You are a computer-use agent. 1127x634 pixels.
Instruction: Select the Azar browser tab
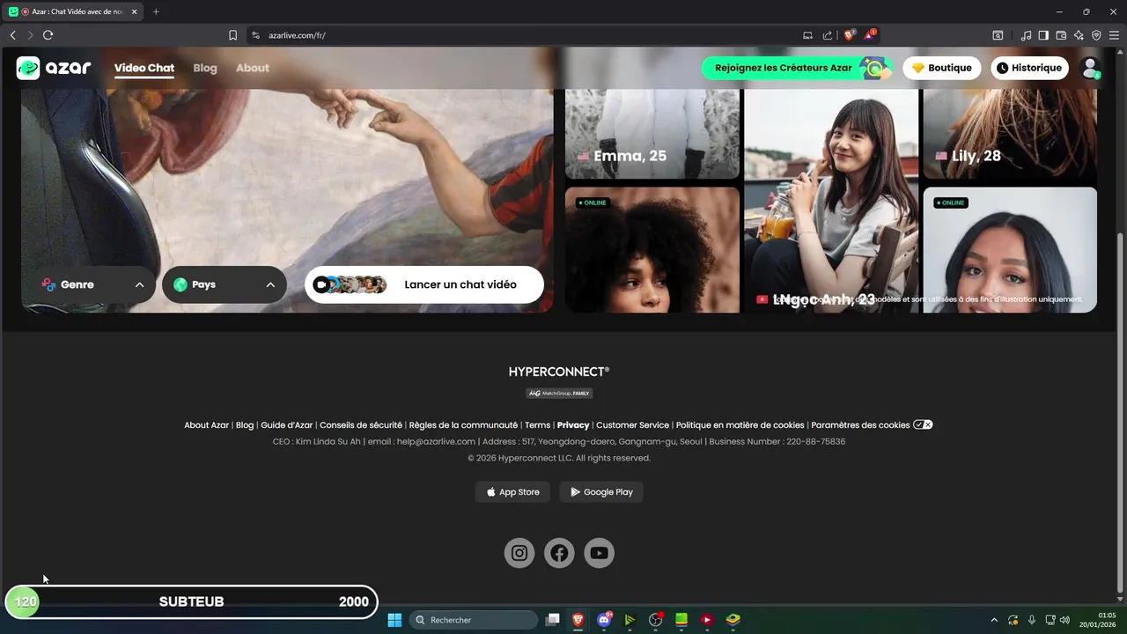[74, 11]
